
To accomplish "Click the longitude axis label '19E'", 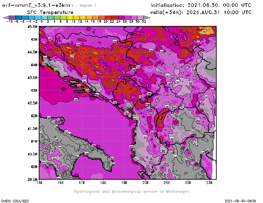I will (124, 183).
